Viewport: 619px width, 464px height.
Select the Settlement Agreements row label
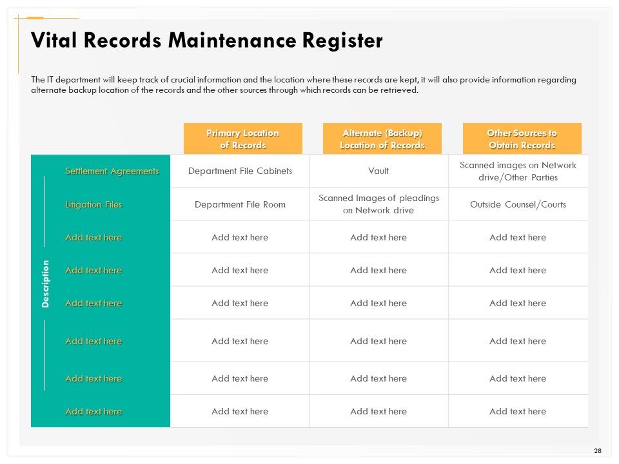tap(112, 171)
